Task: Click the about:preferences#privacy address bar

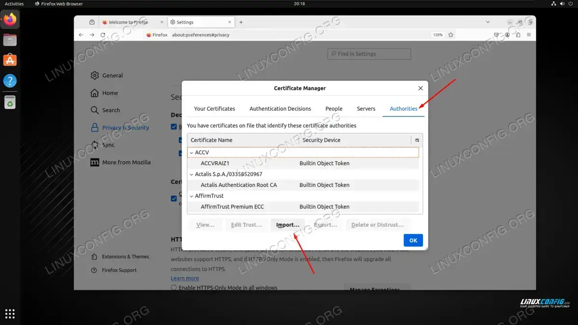Action: pos(299,35)
